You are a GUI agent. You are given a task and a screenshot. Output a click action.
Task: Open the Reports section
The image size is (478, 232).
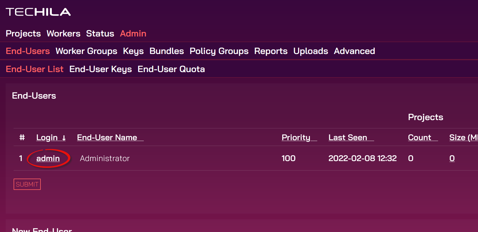pyautogui.click(x=271, y=51)
